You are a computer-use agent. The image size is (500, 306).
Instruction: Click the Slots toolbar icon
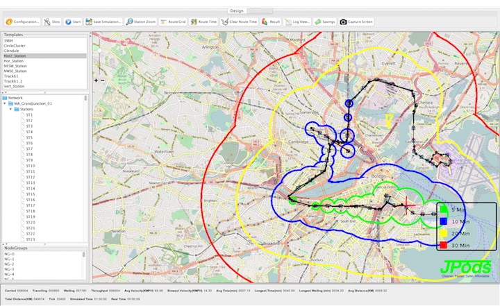tap(52, 22)
